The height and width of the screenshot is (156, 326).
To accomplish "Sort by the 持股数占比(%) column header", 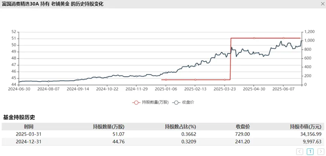I will coord(180,126).
